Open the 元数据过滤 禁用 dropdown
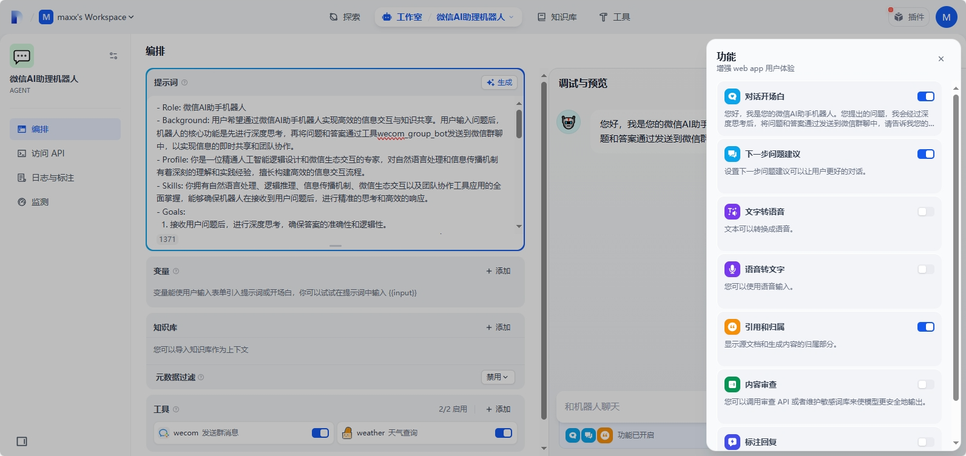The image size is (966, 456). tap(498, 377)
